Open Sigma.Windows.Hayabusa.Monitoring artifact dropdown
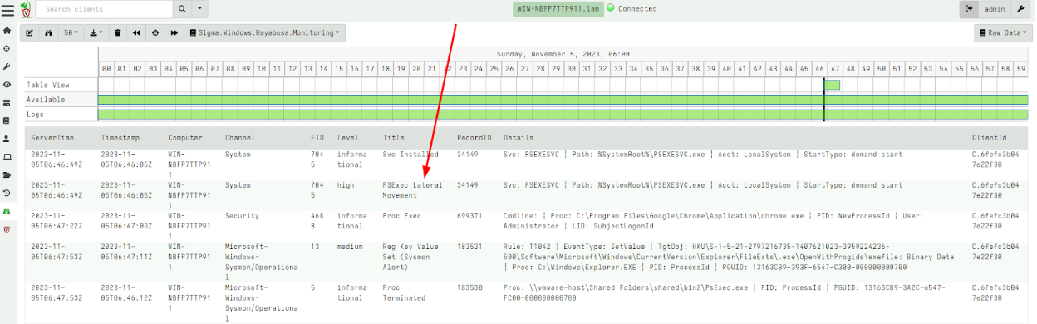This screenshot has width=1037, height=324. (x=265, y=33)
